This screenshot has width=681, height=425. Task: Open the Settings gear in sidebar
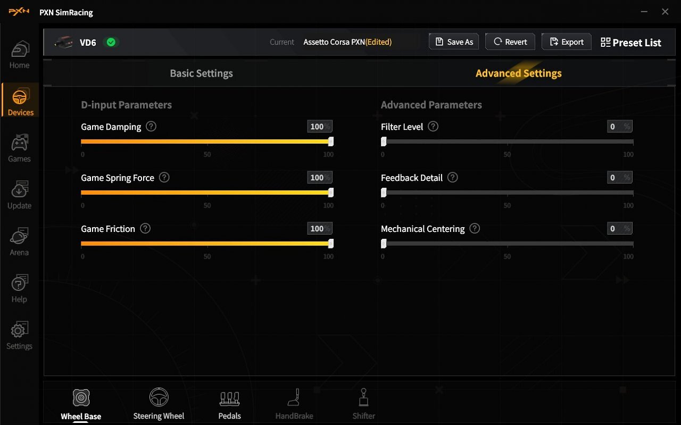[x=19, y=336]
